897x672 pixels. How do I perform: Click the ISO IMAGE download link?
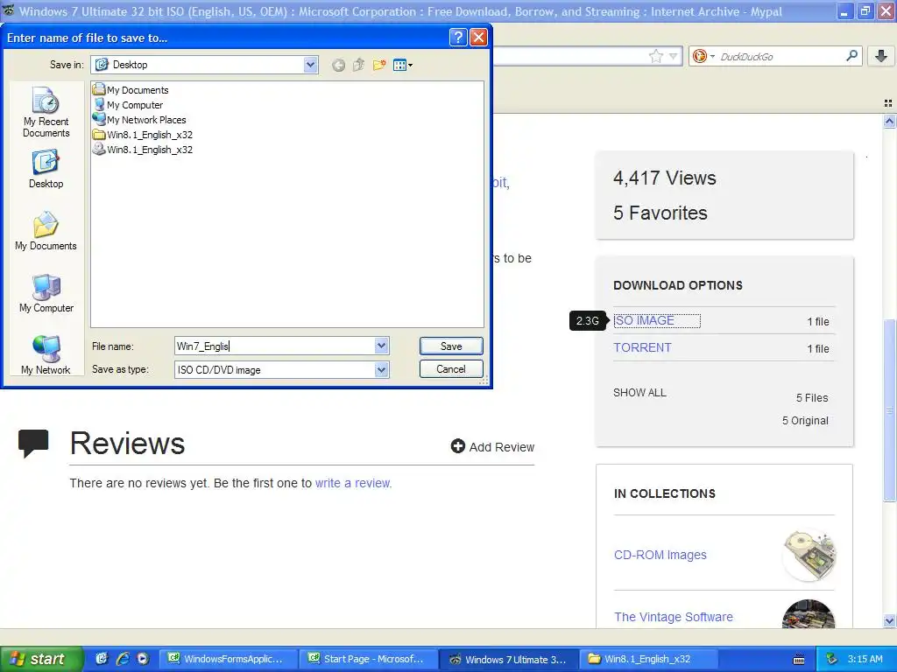pos(644,320)
